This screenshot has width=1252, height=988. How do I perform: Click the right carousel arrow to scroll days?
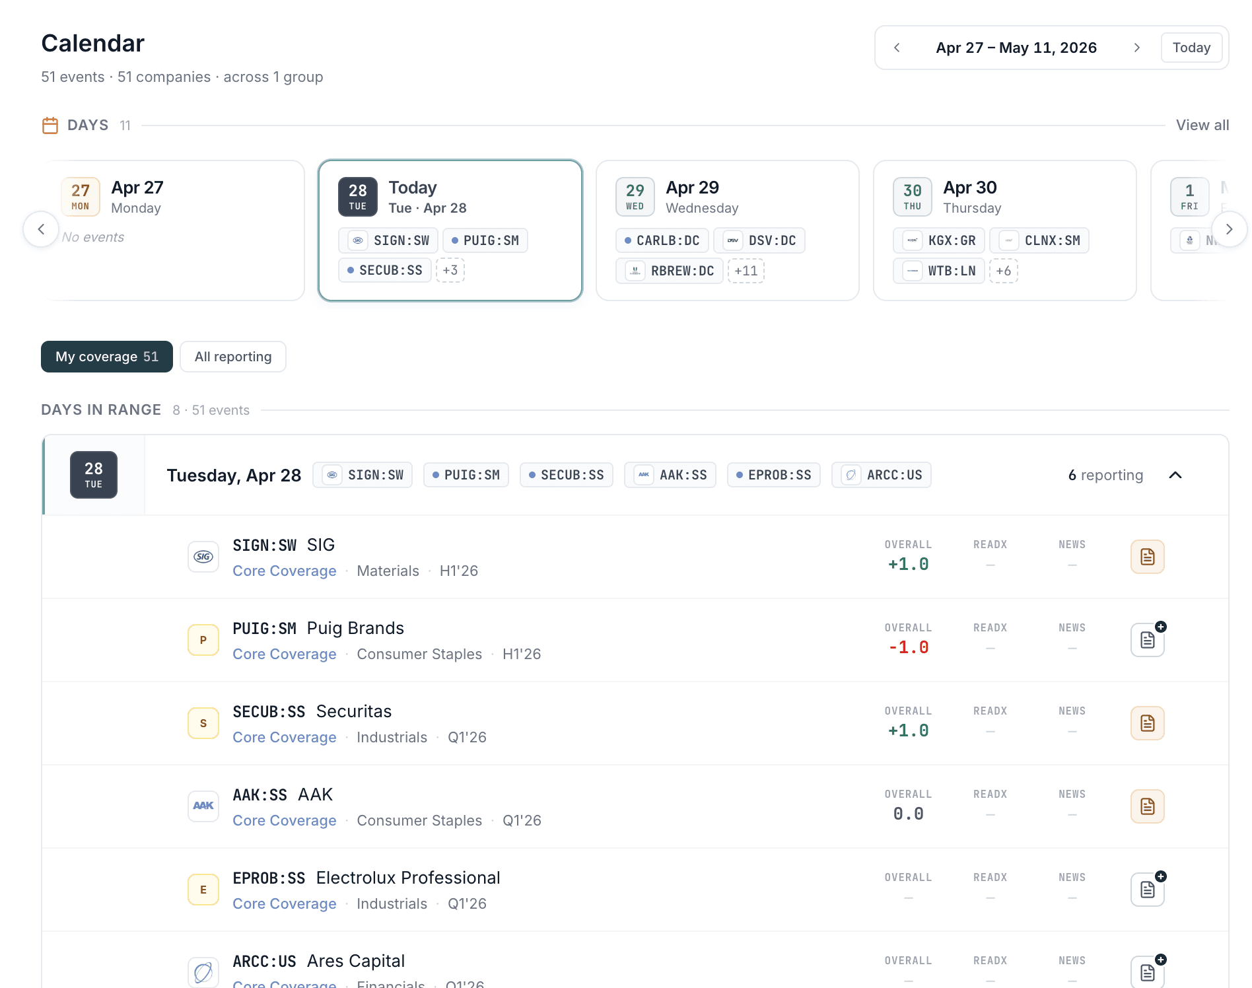[x=1229, y=229]
